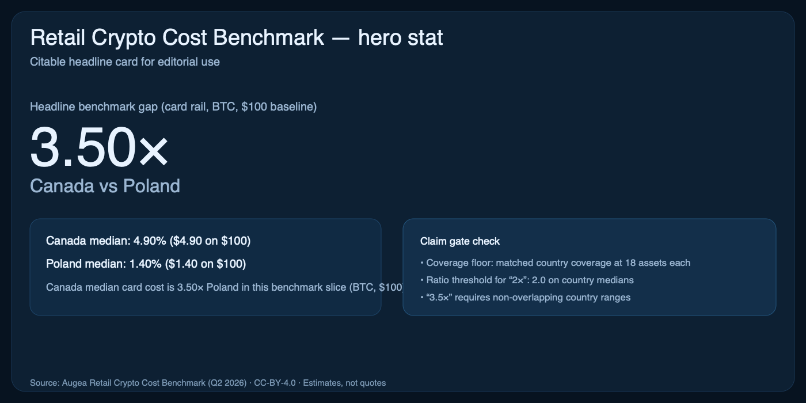Image resolution: width=806 pixels, height=403 pixels.
Task: Select the "Citable headline card" subtitle
Action: (125, 62)
